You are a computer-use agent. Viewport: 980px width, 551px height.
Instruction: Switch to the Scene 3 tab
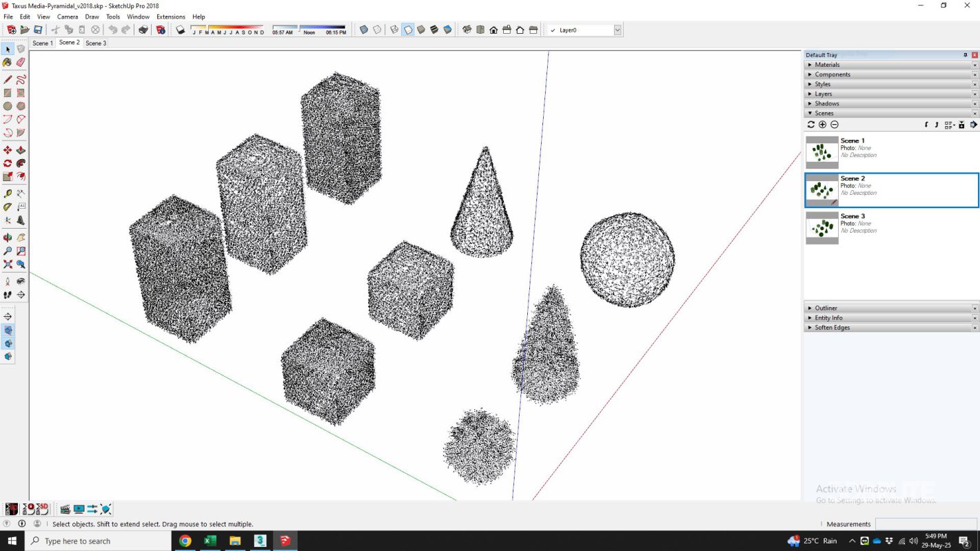pos(96,43)
